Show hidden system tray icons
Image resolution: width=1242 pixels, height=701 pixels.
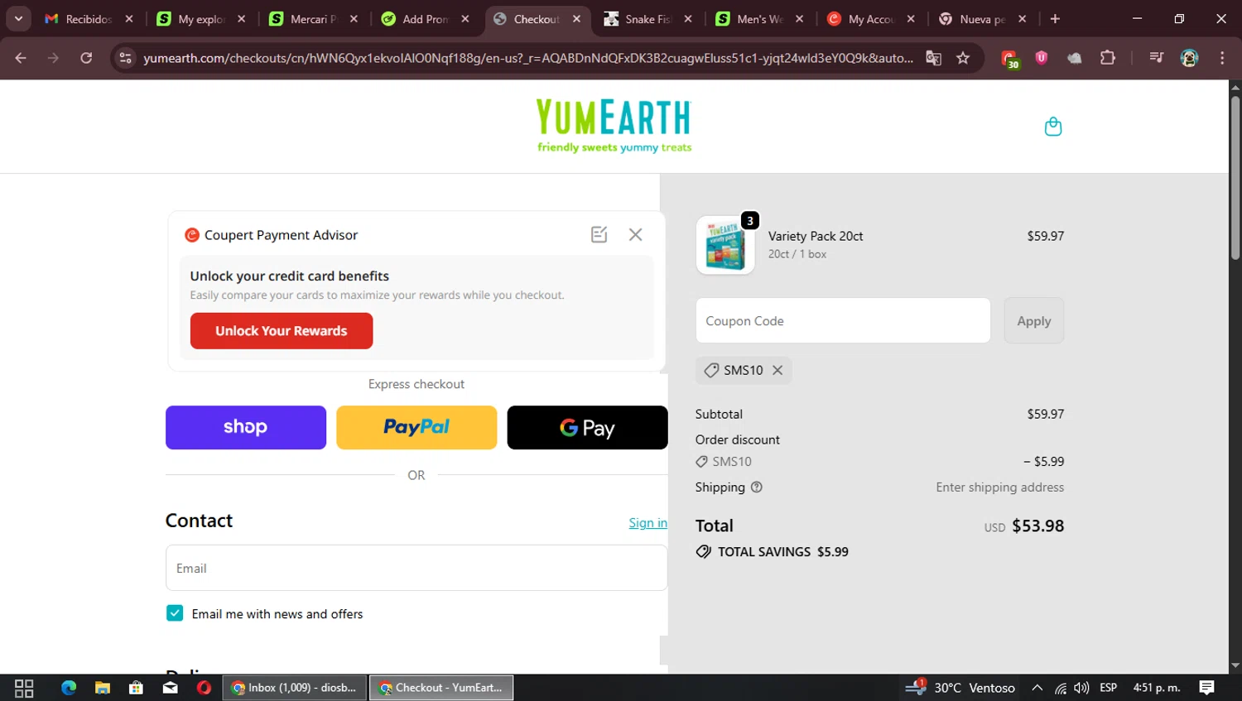[1037, 688]
